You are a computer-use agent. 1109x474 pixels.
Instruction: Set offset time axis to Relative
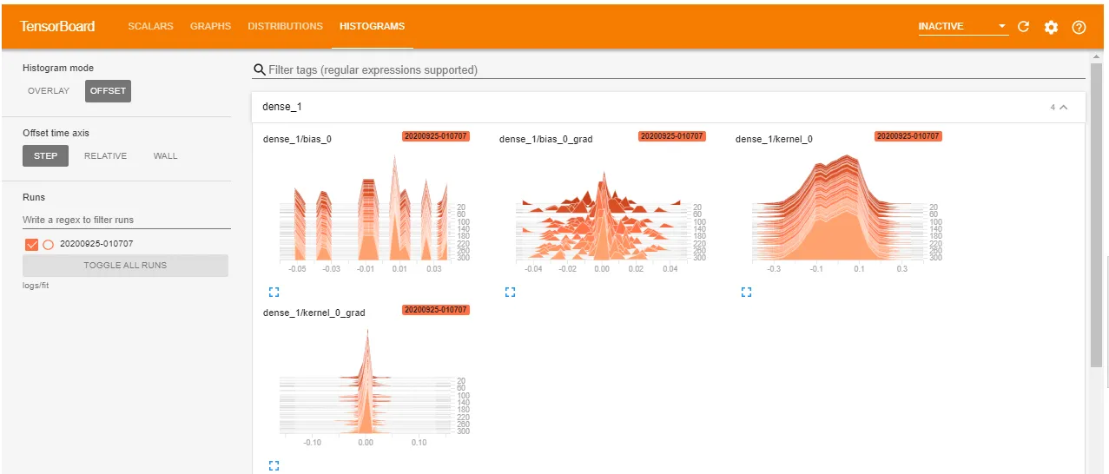105,156
